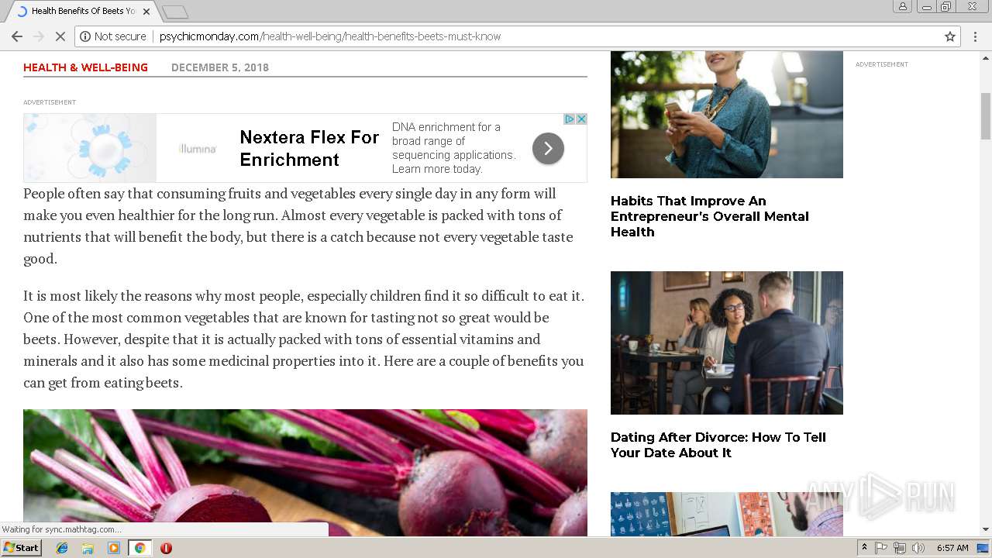Open Internet Explorer from the taskbar
Image resolution: width=992 pixels, height=558 pixels.
coord(62,548)
